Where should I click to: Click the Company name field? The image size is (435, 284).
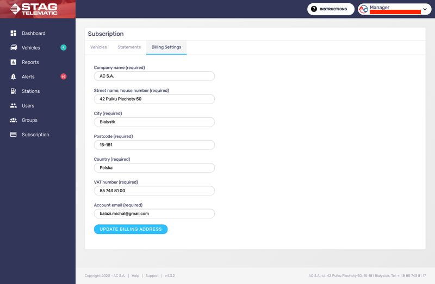tap(154, 76)
